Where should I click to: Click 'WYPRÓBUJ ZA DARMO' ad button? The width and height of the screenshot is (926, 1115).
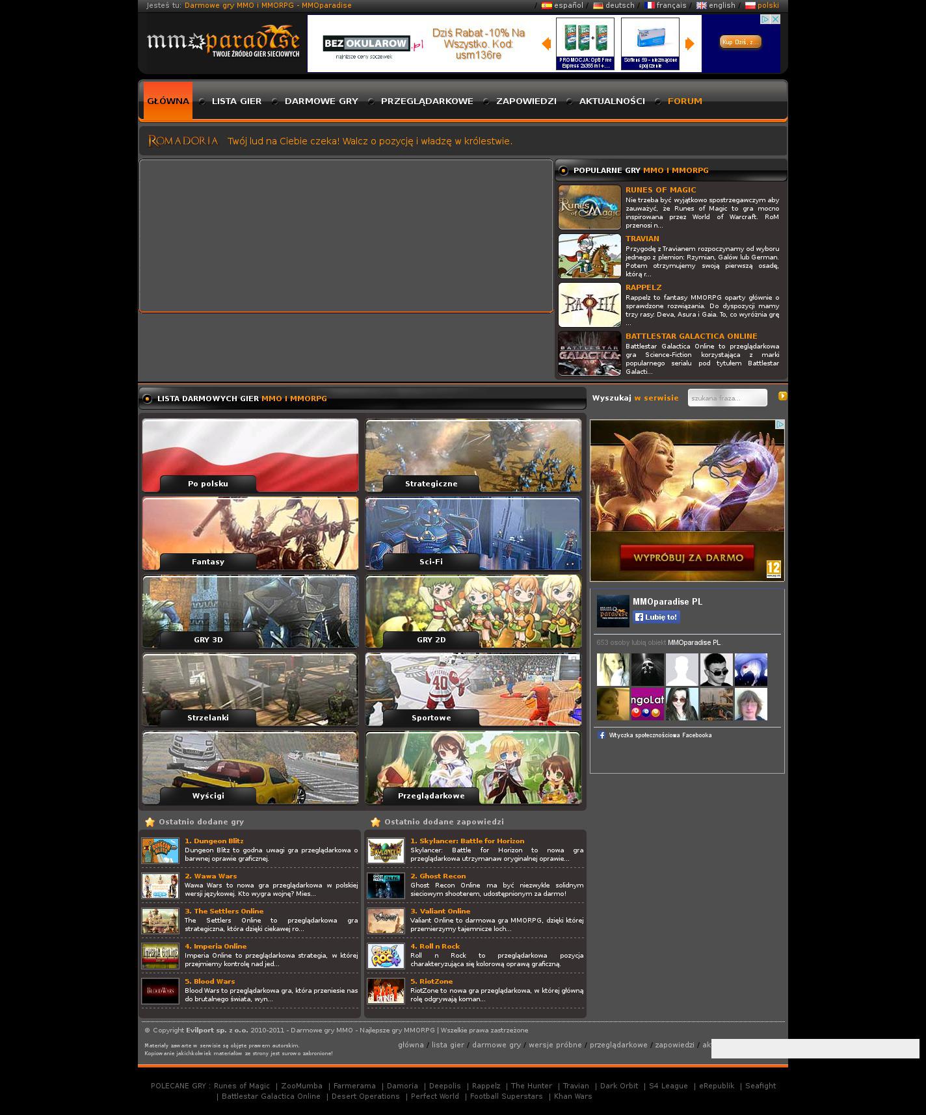tap(687, 557)
